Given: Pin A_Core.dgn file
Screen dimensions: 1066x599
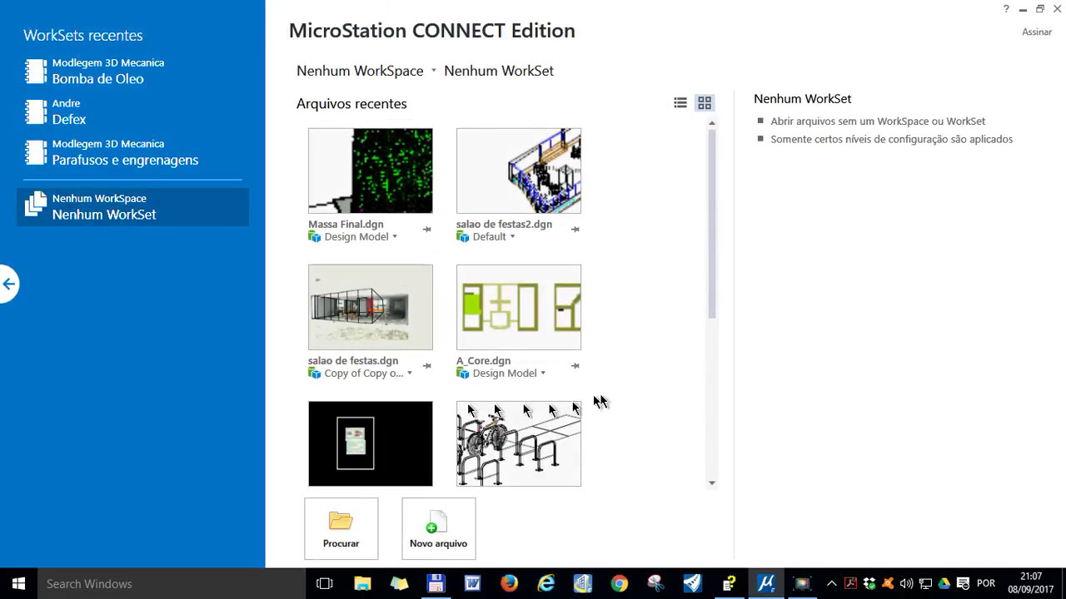Looking at the screenshot, I should [x=575, y=366].
